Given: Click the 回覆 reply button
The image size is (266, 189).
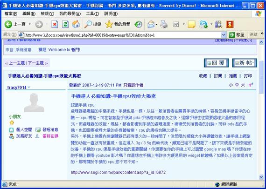Looking at the screenshot, I should (216, 63).
